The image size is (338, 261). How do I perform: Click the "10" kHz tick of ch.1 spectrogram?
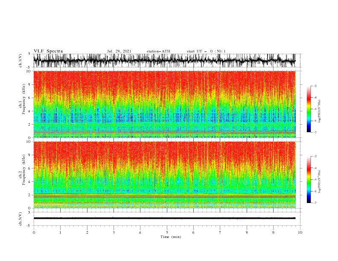29,71
